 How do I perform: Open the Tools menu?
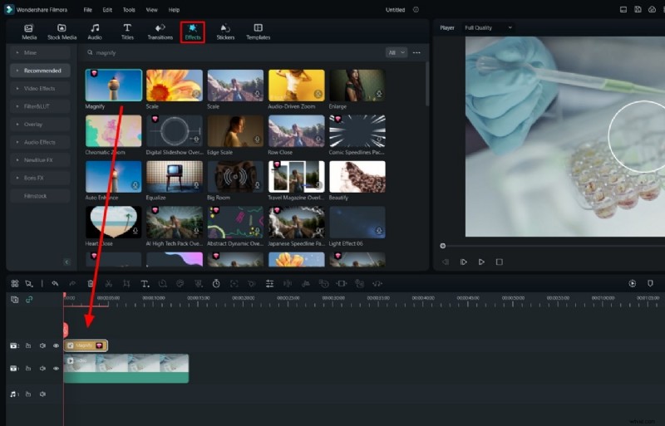tap(129, 10)
